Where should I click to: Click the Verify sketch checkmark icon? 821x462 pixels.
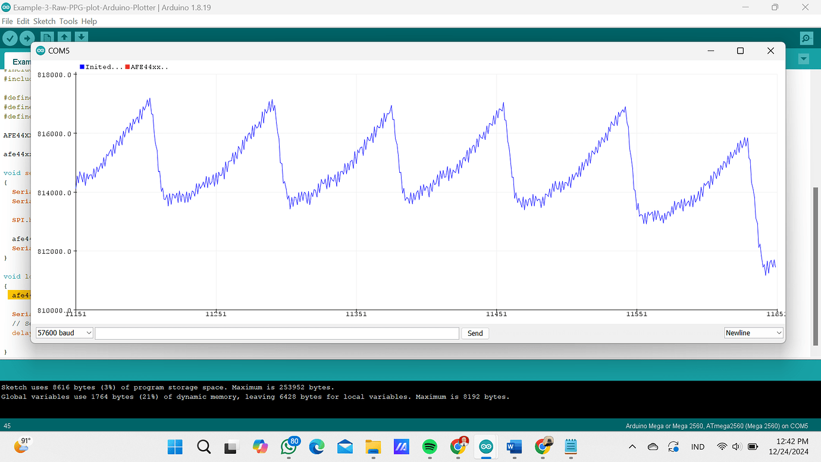click(x=10, y=38)
